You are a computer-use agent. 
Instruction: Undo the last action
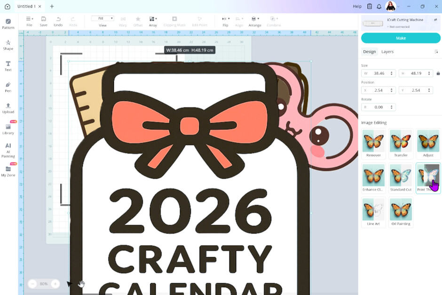(58, 21)
